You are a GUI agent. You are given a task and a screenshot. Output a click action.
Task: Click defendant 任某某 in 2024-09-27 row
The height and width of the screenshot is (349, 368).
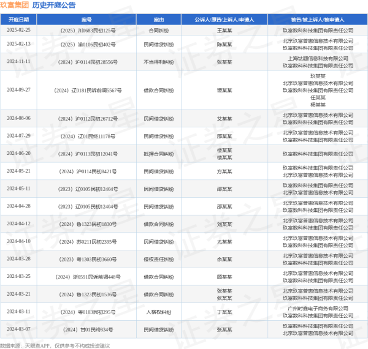[x=318, y=97]
